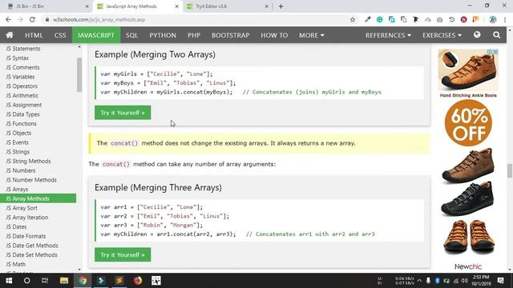Screen dimensions: 513x288
Task: Open Cortana search circle
Action: coord(26,281)
